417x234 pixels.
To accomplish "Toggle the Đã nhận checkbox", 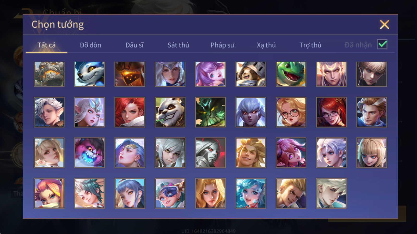I will point(382,44).
